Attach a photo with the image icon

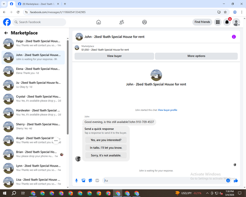pos(84,181)
